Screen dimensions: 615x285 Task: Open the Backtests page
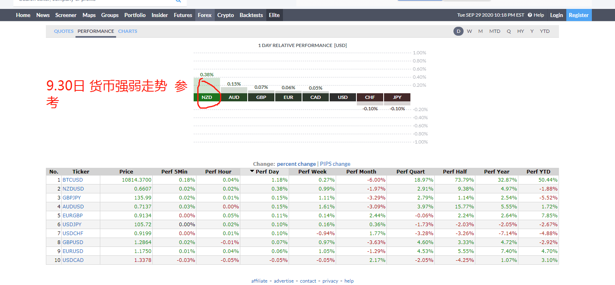pyautogui.click(x=251, y=15)
